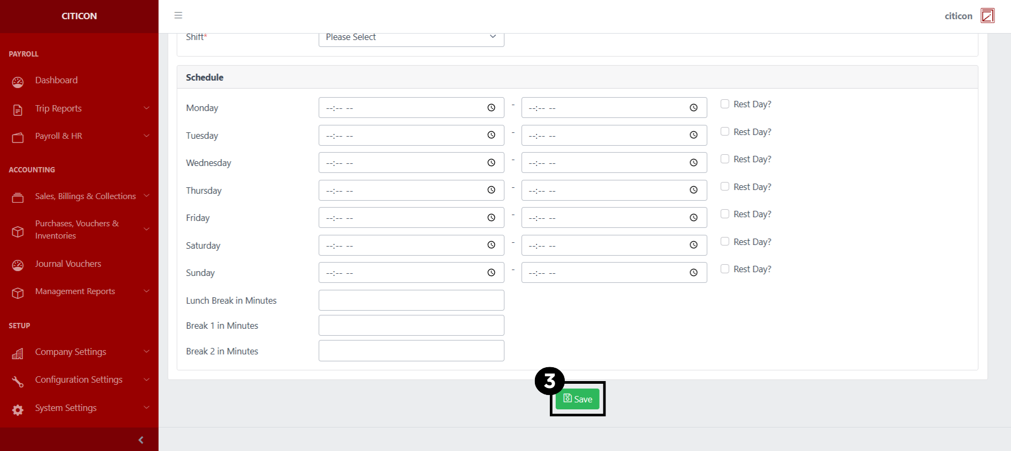Expand Purchases, Vouchers & Inventories chevron
This screenshot has height=451, width=1011.
pyautogui.click(x=146, y=230)
